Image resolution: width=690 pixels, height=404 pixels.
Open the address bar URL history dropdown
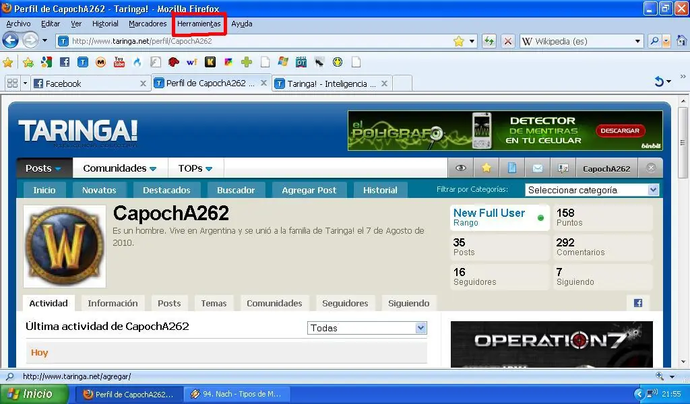(472, 41)
